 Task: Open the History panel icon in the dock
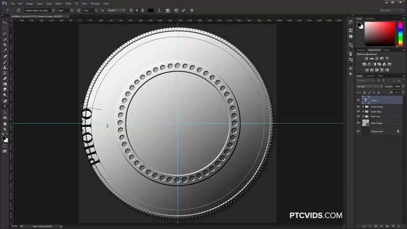350,22
